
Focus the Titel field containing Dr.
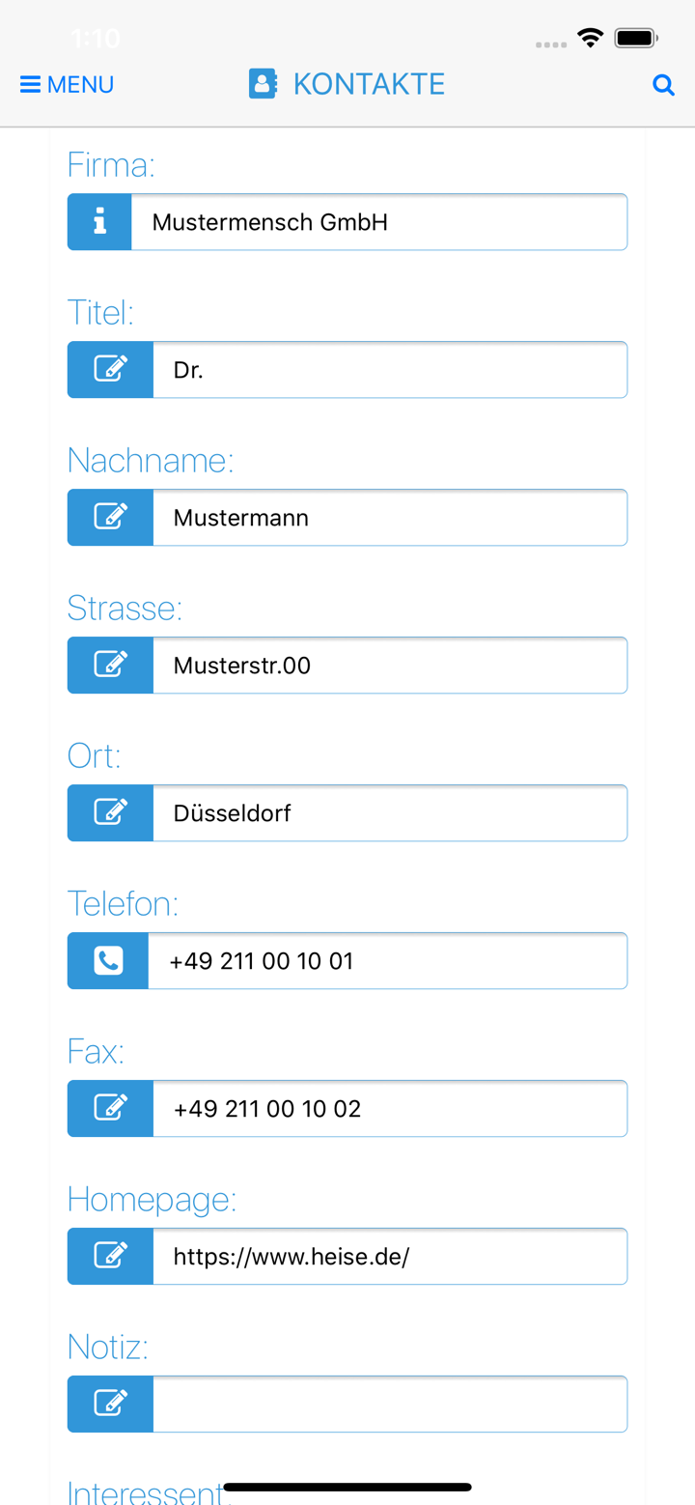click(390, 370)
